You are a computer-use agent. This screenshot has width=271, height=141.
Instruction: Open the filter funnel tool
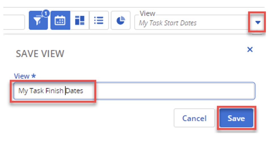[38, 20]
